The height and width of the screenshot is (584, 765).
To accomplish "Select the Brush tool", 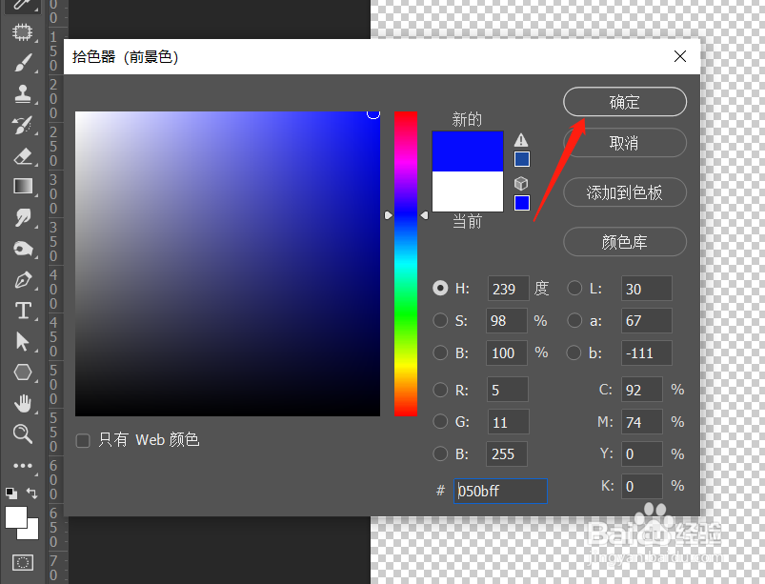I will tap(23, 64).
